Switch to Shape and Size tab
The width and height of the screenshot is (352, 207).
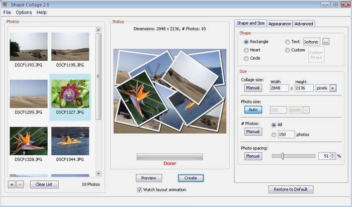250,23
